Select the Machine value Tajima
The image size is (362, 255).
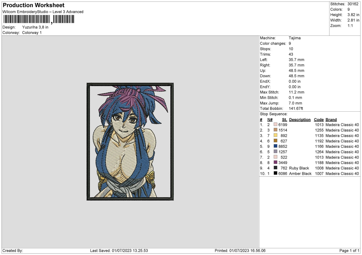pos(295,38)
